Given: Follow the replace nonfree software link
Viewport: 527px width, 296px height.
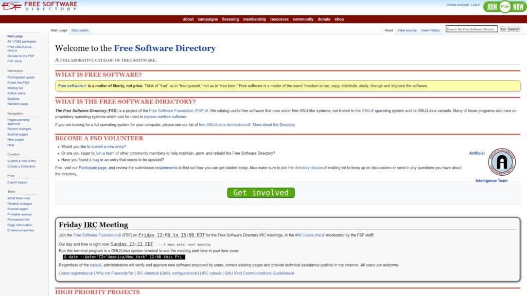Looking at the screenshot, I should click(x=165, y=117).
